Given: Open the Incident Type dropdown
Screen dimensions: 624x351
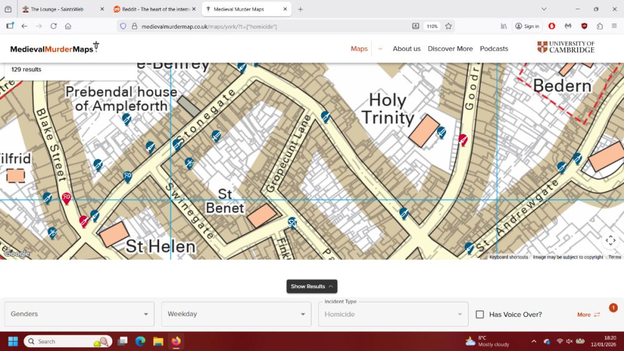Looking at the screenshot, I should (393, 314).
